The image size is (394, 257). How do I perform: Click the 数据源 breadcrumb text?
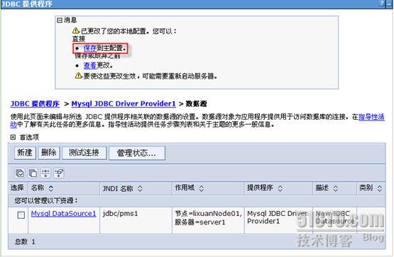[196, 103]
